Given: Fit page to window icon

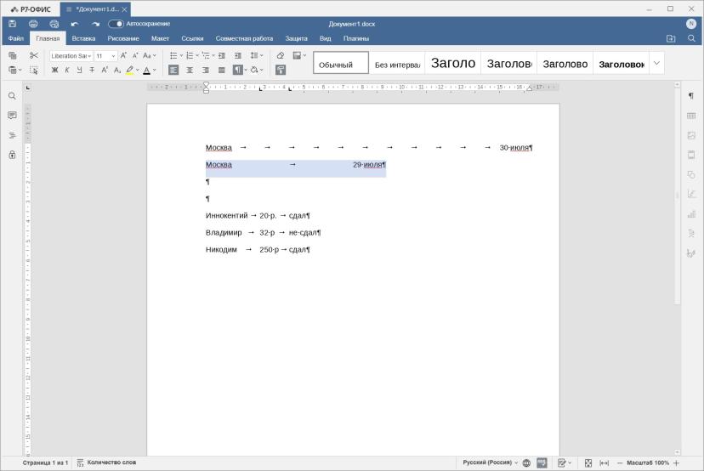Looking at the screenshot, I should (588, 462).
